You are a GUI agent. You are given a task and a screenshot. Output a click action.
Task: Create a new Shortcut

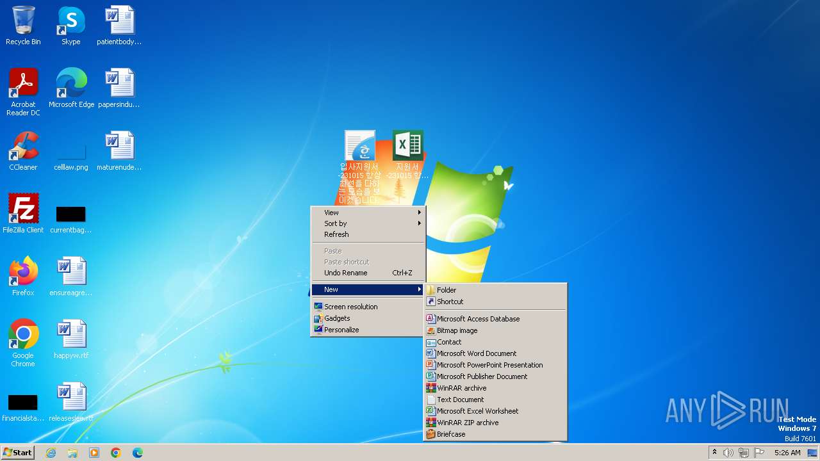495,302
